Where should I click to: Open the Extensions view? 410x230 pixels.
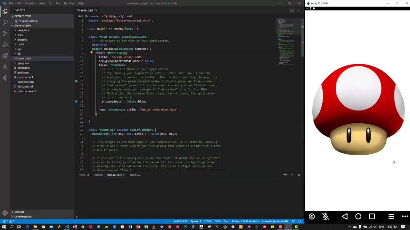click(5, 56)
